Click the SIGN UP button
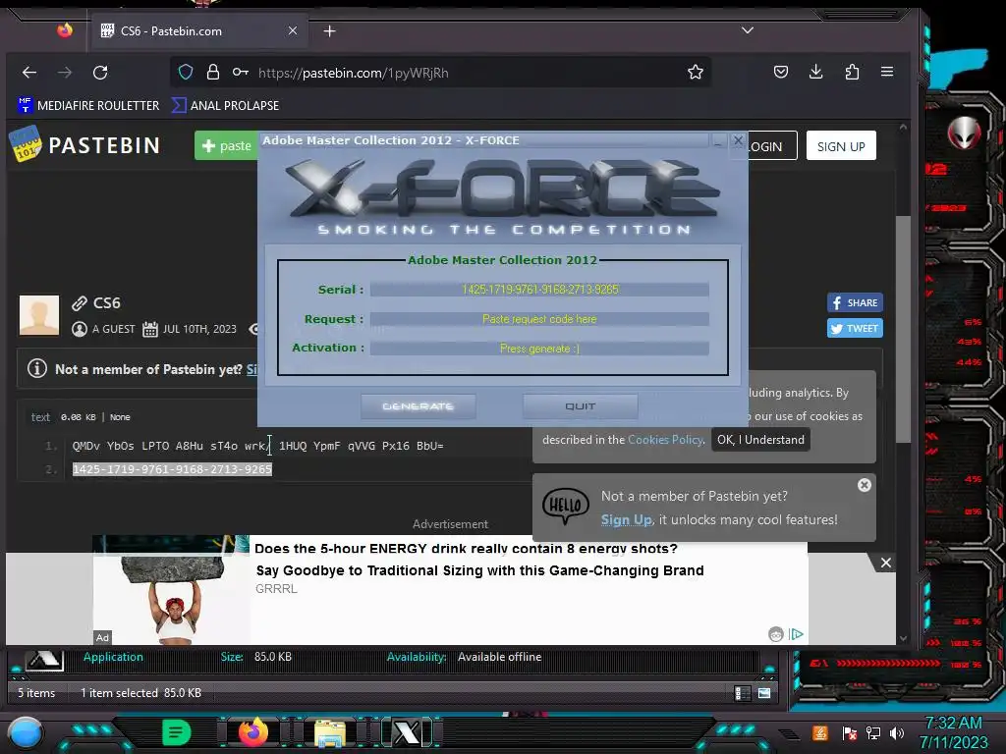The width and height of the screenshot is (1006, 754). tap(841, 146)
